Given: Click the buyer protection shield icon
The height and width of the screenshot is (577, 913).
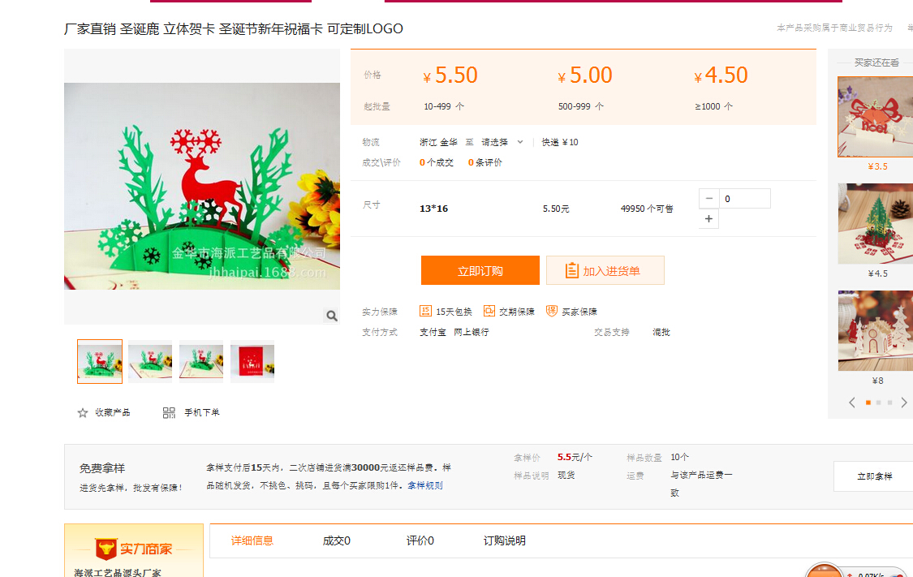Looking at the screenshot, I should (552, 311).
